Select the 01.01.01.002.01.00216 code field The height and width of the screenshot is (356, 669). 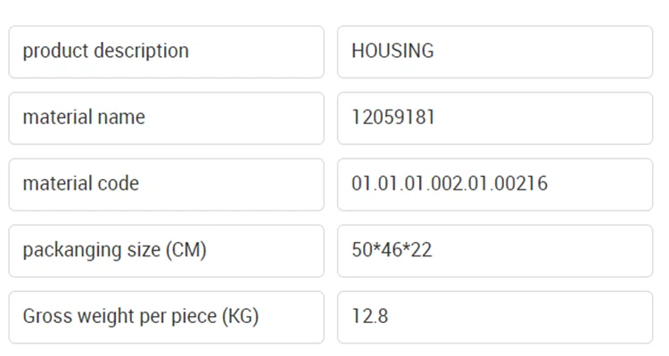pyautogui.click(x=494, y=184)
